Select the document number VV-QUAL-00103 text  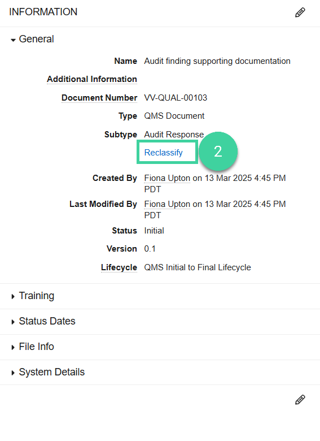click(x=176, y=98)
